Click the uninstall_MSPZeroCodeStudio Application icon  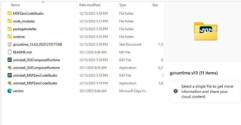click(x=10, y=83)
